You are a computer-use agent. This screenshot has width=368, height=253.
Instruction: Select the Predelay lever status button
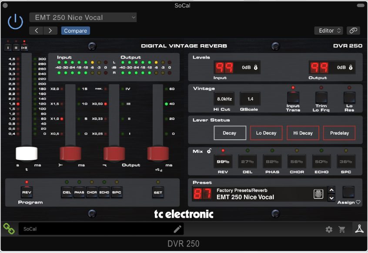339,133
